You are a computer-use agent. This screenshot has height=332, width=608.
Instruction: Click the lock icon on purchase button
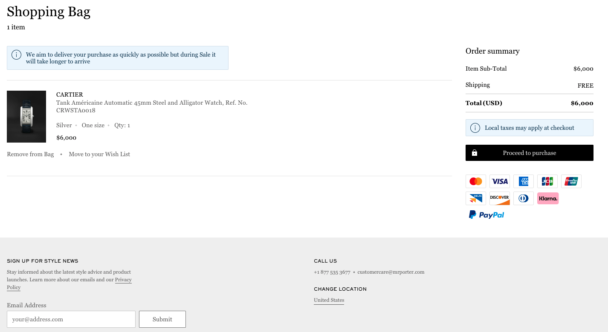pyautogui.click(x=475, y=153)
